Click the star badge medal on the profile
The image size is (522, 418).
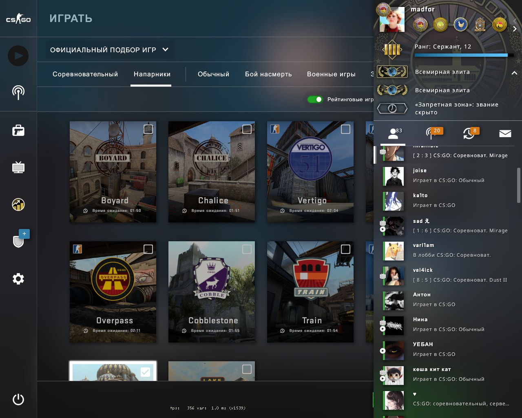[480, 25]
